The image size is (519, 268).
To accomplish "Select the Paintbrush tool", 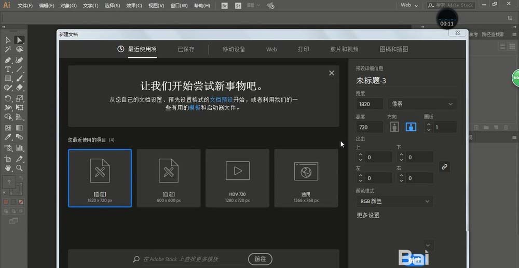I will [x=20, y=79].
